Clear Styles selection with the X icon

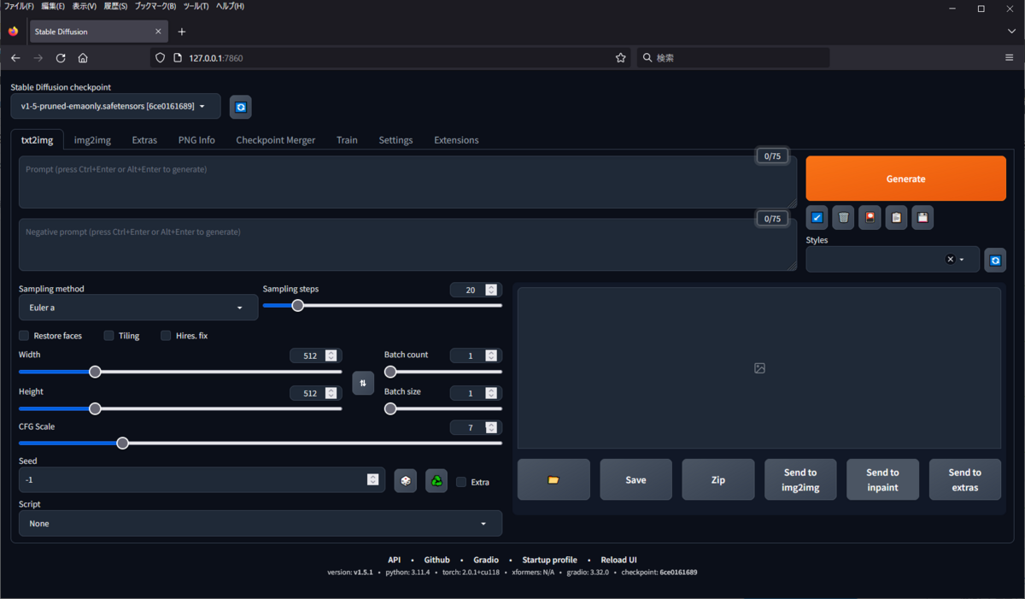click(x=950, y=260)
